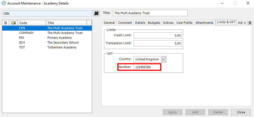Open the Country dropdown
The height and width of the screenshot is (117, 254).
163,59
